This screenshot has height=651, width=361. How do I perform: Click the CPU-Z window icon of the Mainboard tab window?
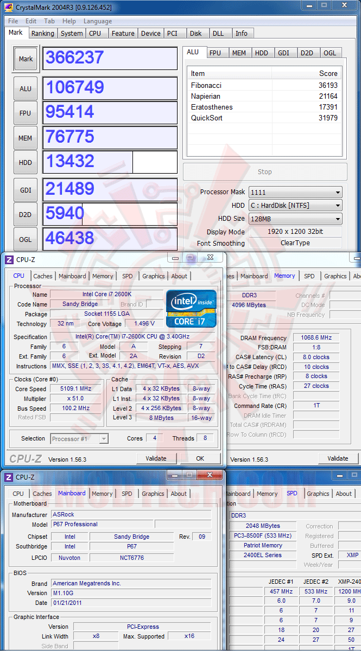pyautogui.click(x=9, y=477)
